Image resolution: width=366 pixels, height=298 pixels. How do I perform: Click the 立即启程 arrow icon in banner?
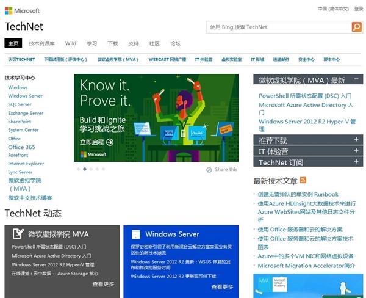(x=110, y=142)
